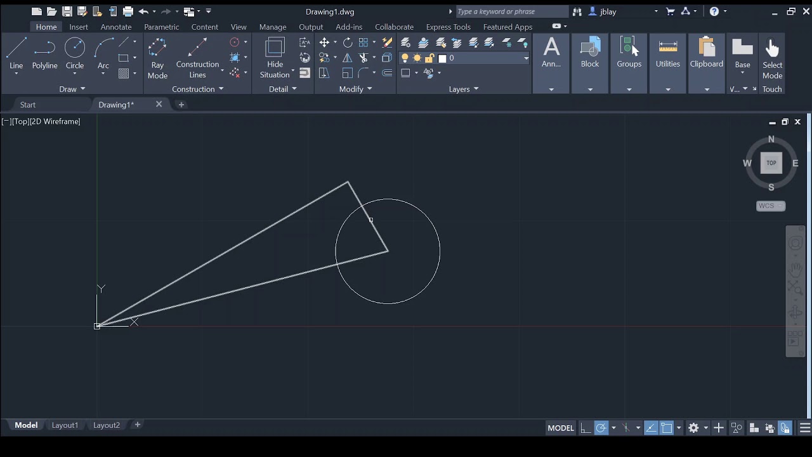Viewport: 812px width, 457px height.
Task: Switch to the Annotate ribbon tab
Action: coord(116,27)
